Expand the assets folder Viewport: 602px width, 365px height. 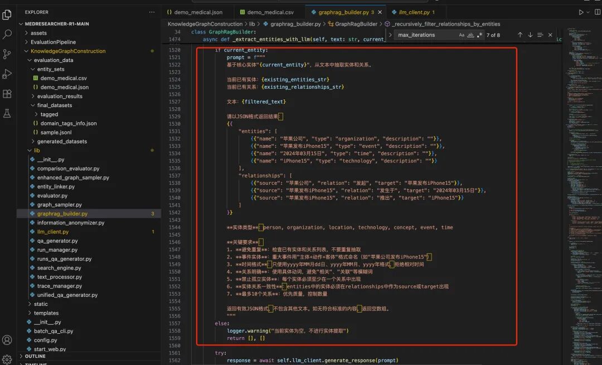coord(38,33)
